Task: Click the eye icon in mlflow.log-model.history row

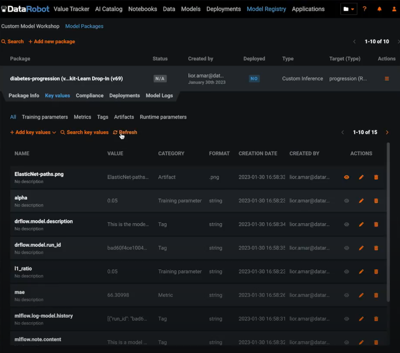Action: (346, 319)
